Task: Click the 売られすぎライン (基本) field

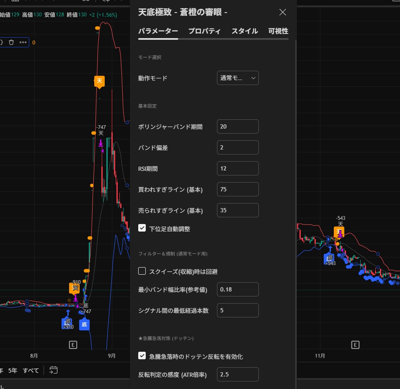Action: (238, 210)
